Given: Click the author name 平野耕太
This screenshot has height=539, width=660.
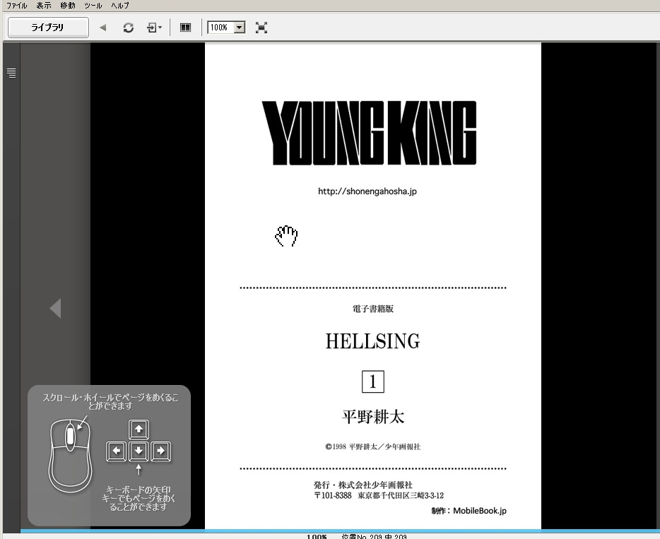Looking at the screenshot, I should click(373, 417).
